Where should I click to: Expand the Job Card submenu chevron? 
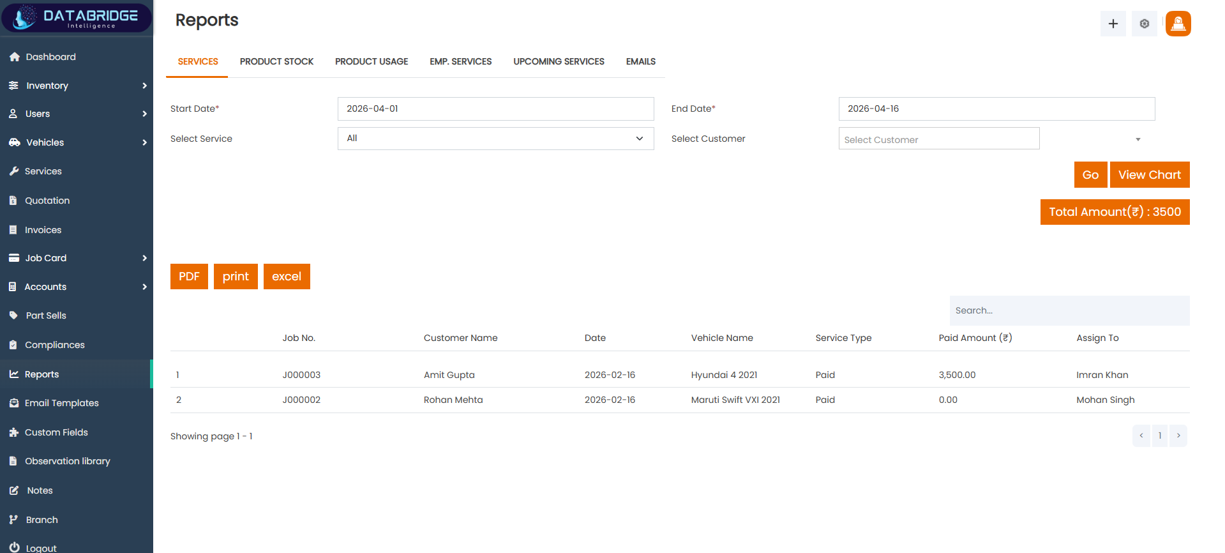pyautogui.click(x=144, y=258)
